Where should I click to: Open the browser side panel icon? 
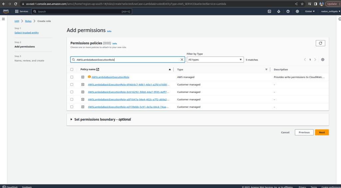pos(316,4)
